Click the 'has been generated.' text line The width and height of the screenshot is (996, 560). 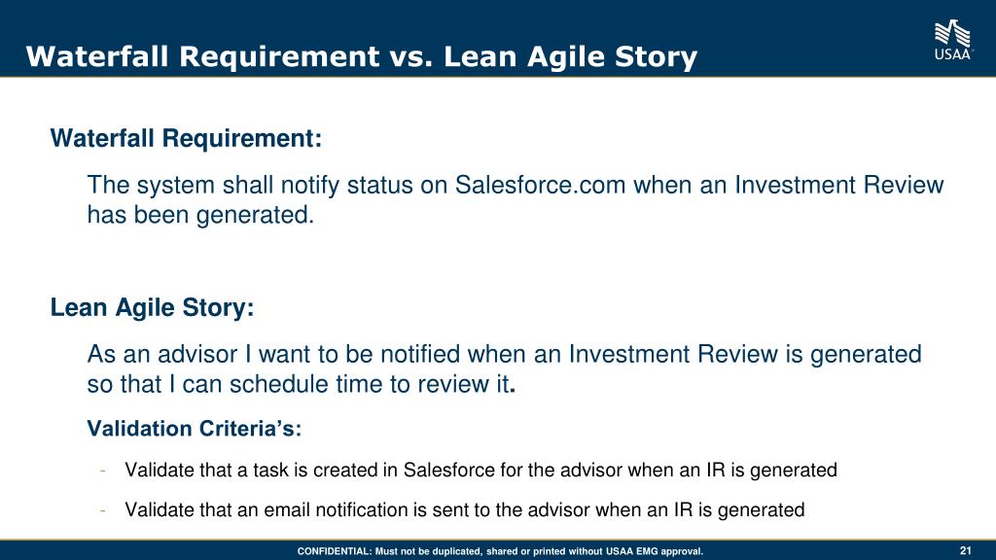(200, 215)
